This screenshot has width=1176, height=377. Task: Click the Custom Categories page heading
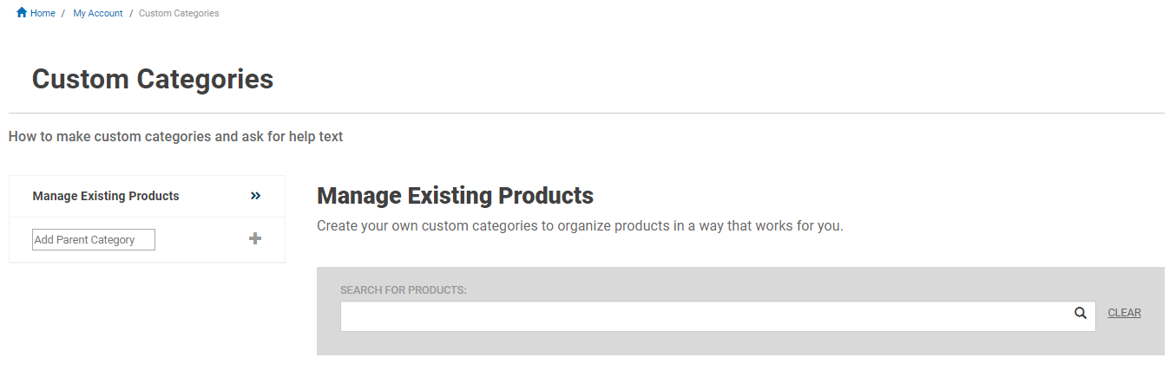tap(153, 79)
